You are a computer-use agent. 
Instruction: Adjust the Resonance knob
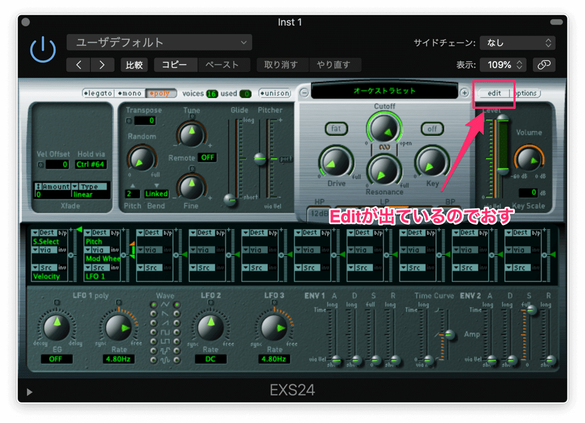pos(384,170)
